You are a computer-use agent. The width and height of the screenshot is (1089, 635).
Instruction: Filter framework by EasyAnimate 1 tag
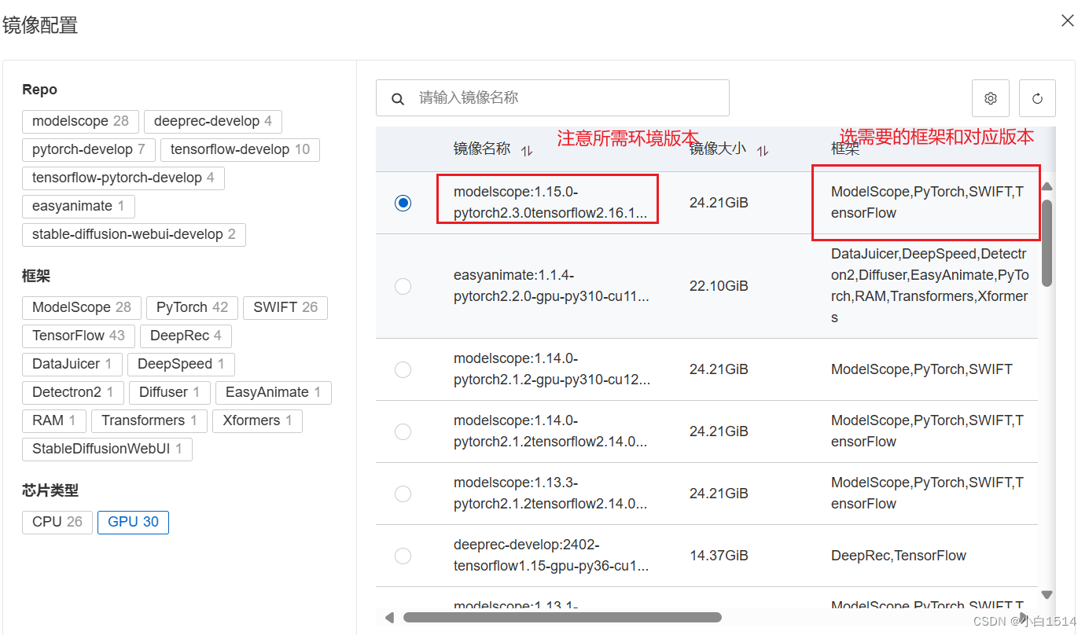[x=273, y=392]
